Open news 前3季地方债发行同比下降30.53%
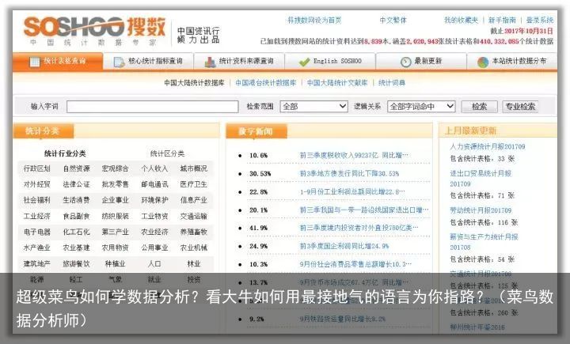Viewport: 570px width, 344px height. [349, 174]
